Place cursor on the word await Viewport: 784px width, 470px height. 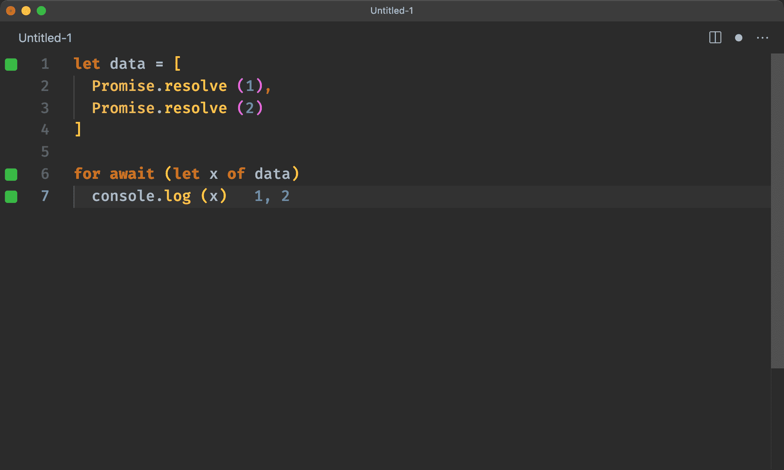(132, 174)
